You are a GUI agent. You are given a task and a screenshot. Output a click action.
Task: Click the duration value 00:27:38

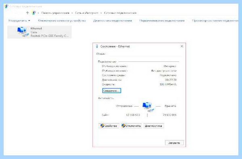[171, 80]
